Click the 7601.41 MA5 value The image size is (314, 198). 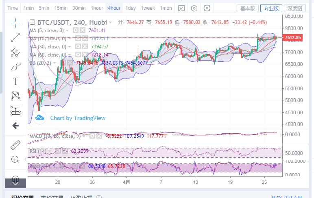click(x=97, y=30)
